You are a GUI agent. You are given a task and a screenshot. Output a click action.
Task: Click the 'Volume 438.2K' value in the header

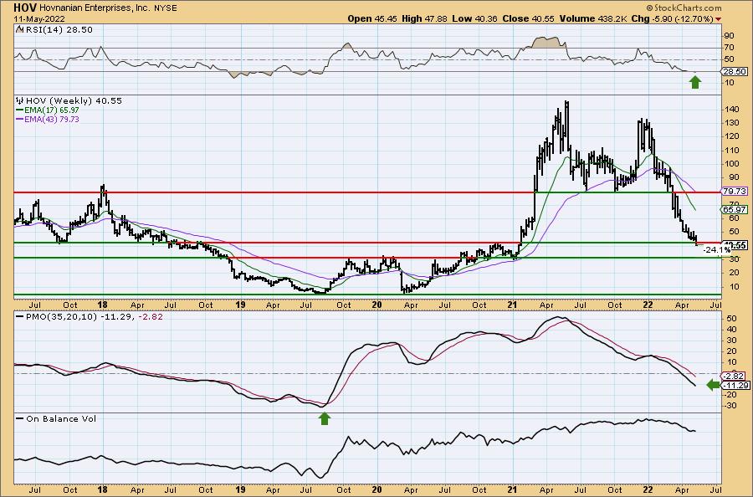(x=593, y=19)
